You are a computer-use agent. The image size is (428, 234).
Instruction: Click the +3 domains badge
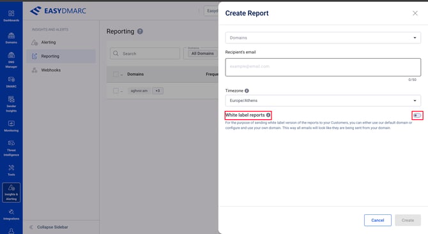[158, 91]
